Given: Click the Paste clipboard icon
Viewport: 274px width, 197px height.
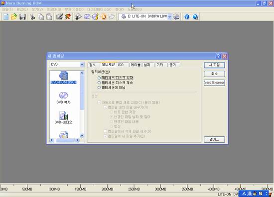Looking at the screenshot, I should (49, 17).
